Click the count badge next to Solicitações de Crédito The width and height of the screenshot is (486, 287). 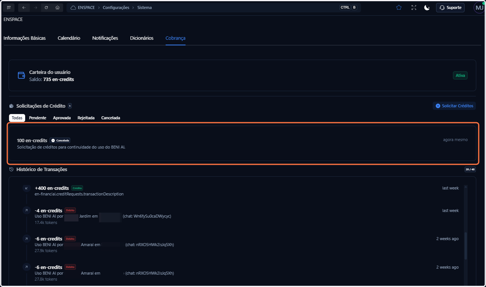coord(70,106)
